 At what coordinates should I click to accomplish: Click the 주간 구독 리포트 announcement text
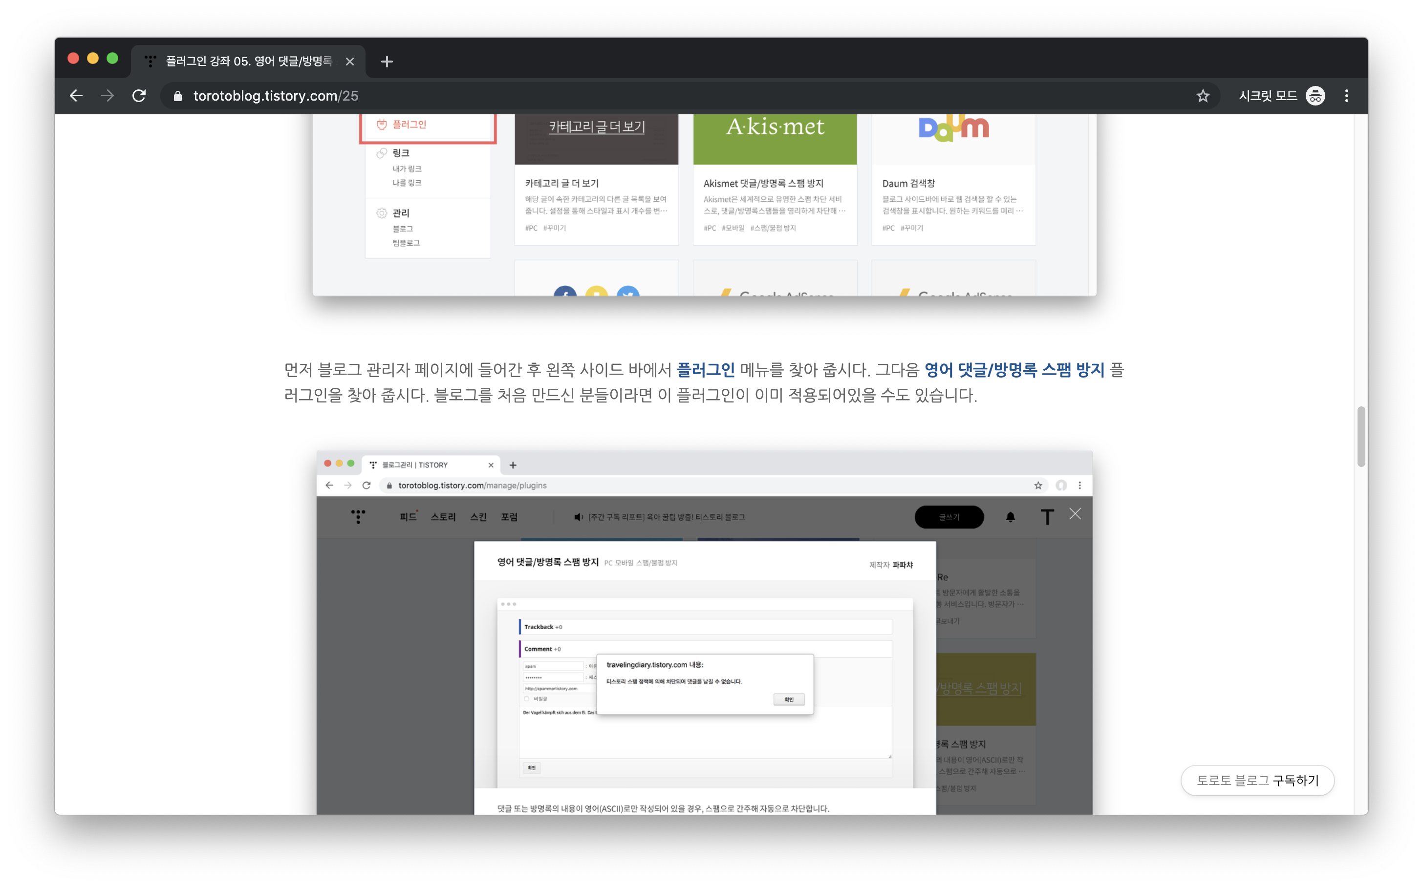667,517
